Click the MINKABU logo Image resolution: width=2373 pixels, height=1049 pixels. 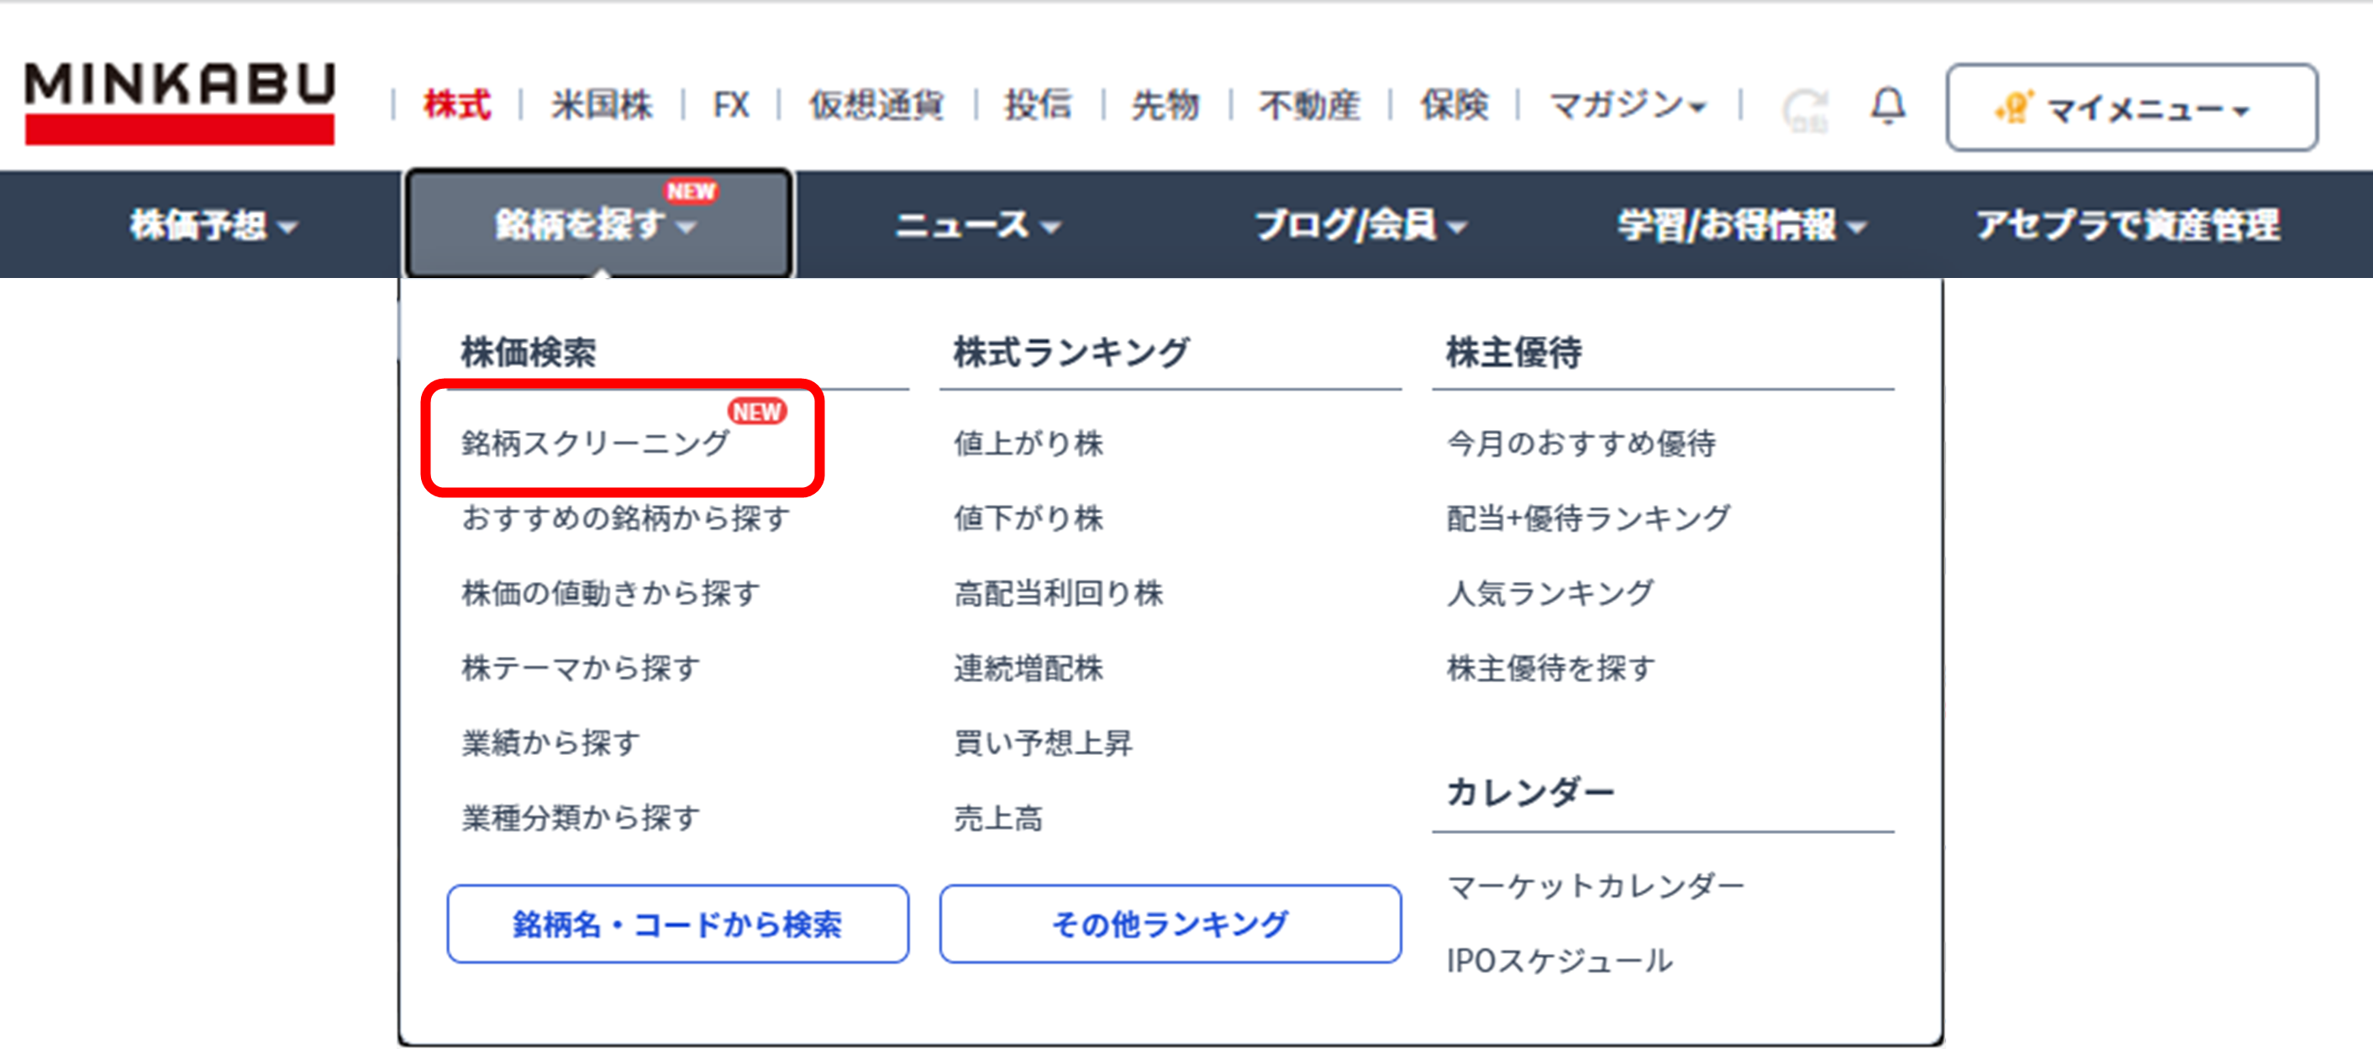click(180, 103)
